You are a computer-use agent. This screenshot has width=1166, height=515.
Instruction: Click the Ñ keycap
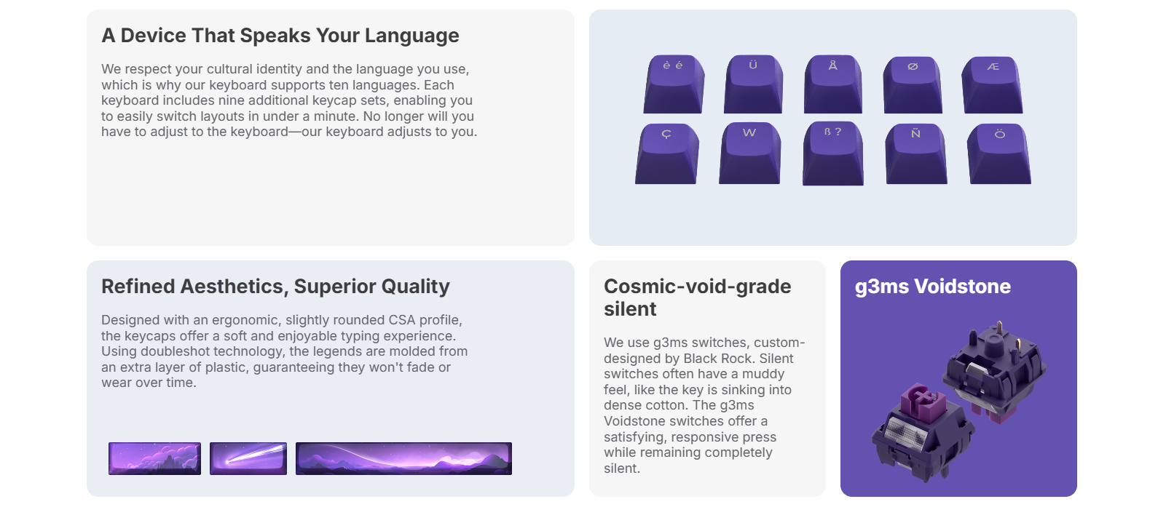click(916, 153)
